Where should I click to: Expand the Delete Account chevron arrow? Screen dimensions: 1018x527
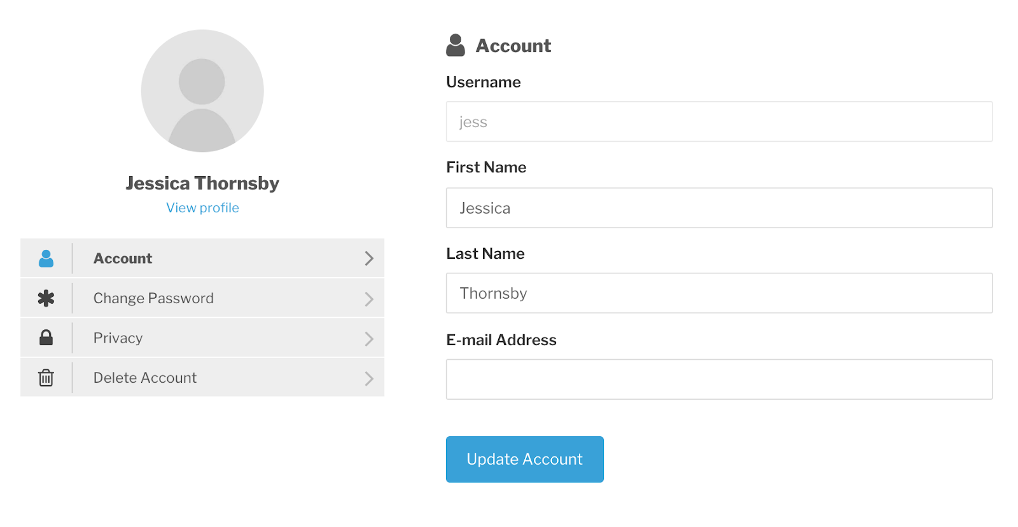(369, 379)
